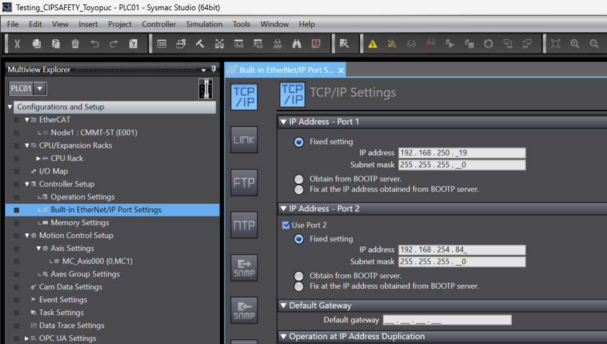Pin the Multiview Explorer panel

point(214,69)
